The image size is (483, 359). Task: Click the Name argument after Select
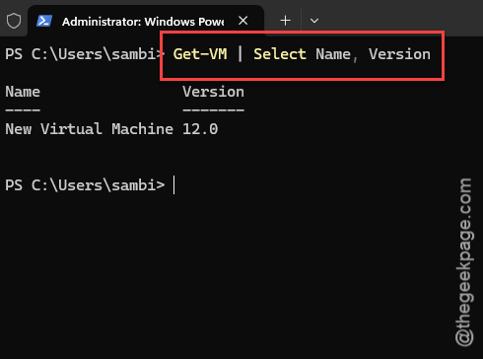[x=333, y=54]
